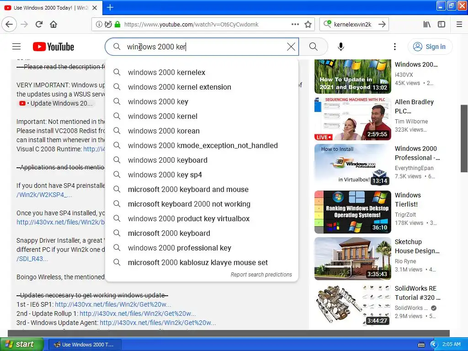This screenshot has width=468, height=351.
Task: Select suggestion 'windows 2000 product key virtualbox'
Action: coord(202,218)
